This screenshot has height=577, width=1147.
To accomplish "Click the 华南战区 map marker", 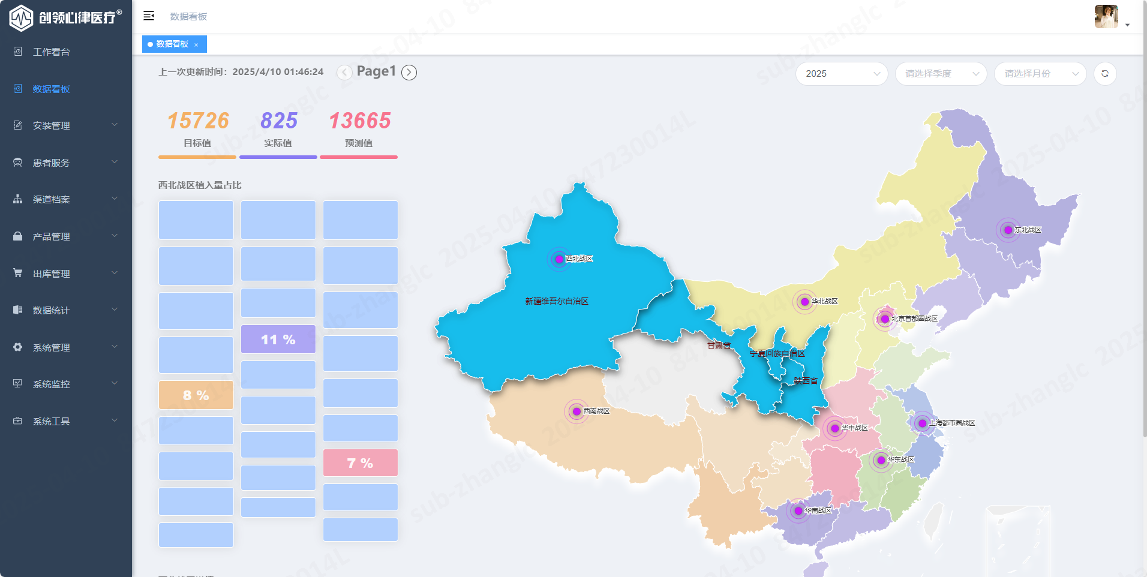I will tap(798, 511).
